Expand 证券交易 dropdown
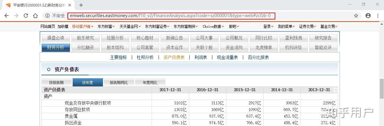 pyautogui.click(x=308, y=26)
